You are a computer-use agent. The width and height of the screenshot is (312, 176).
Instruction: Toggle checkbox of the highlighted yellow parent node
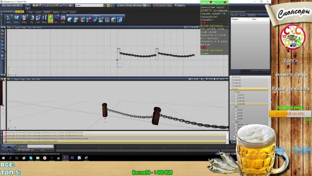[x=233, y=89]
